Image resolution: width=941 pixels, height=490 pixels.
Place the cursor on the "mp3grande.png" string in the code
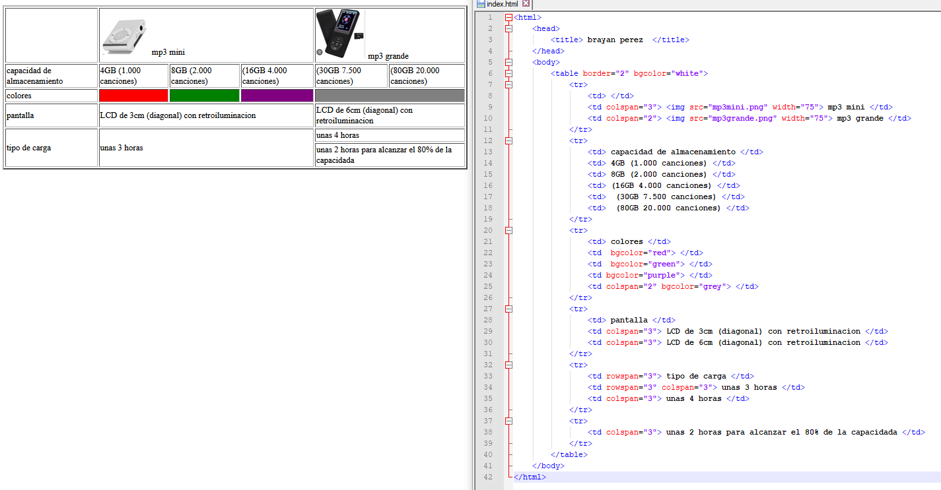(742, 118)
